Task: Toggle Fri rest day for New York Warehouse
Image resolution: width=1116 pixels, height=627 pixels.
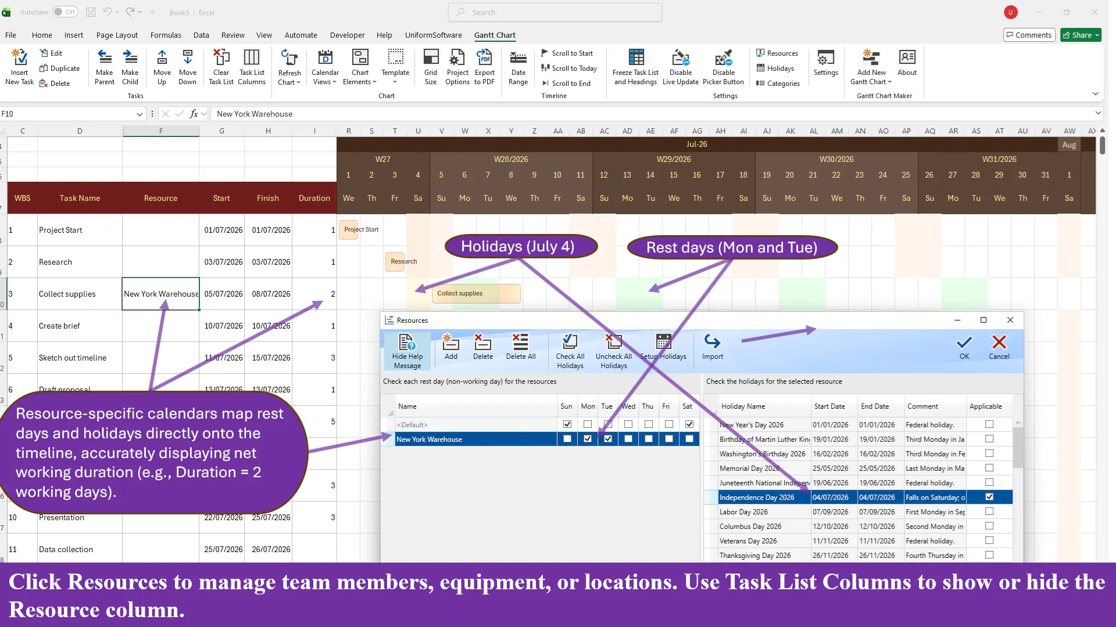Action: (669, 439)
